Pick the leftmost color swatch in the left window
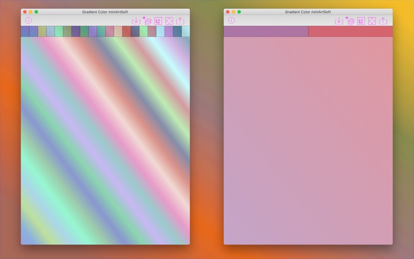 tap(25, 32)
